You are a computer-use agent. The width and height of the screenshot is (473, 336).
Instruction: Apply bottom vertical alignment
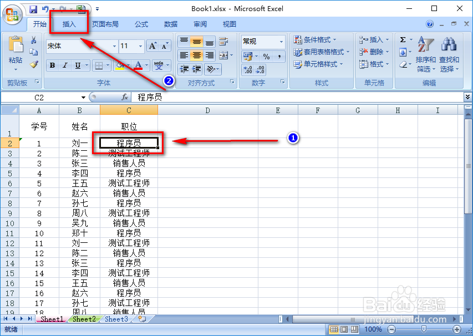(210, 42)
